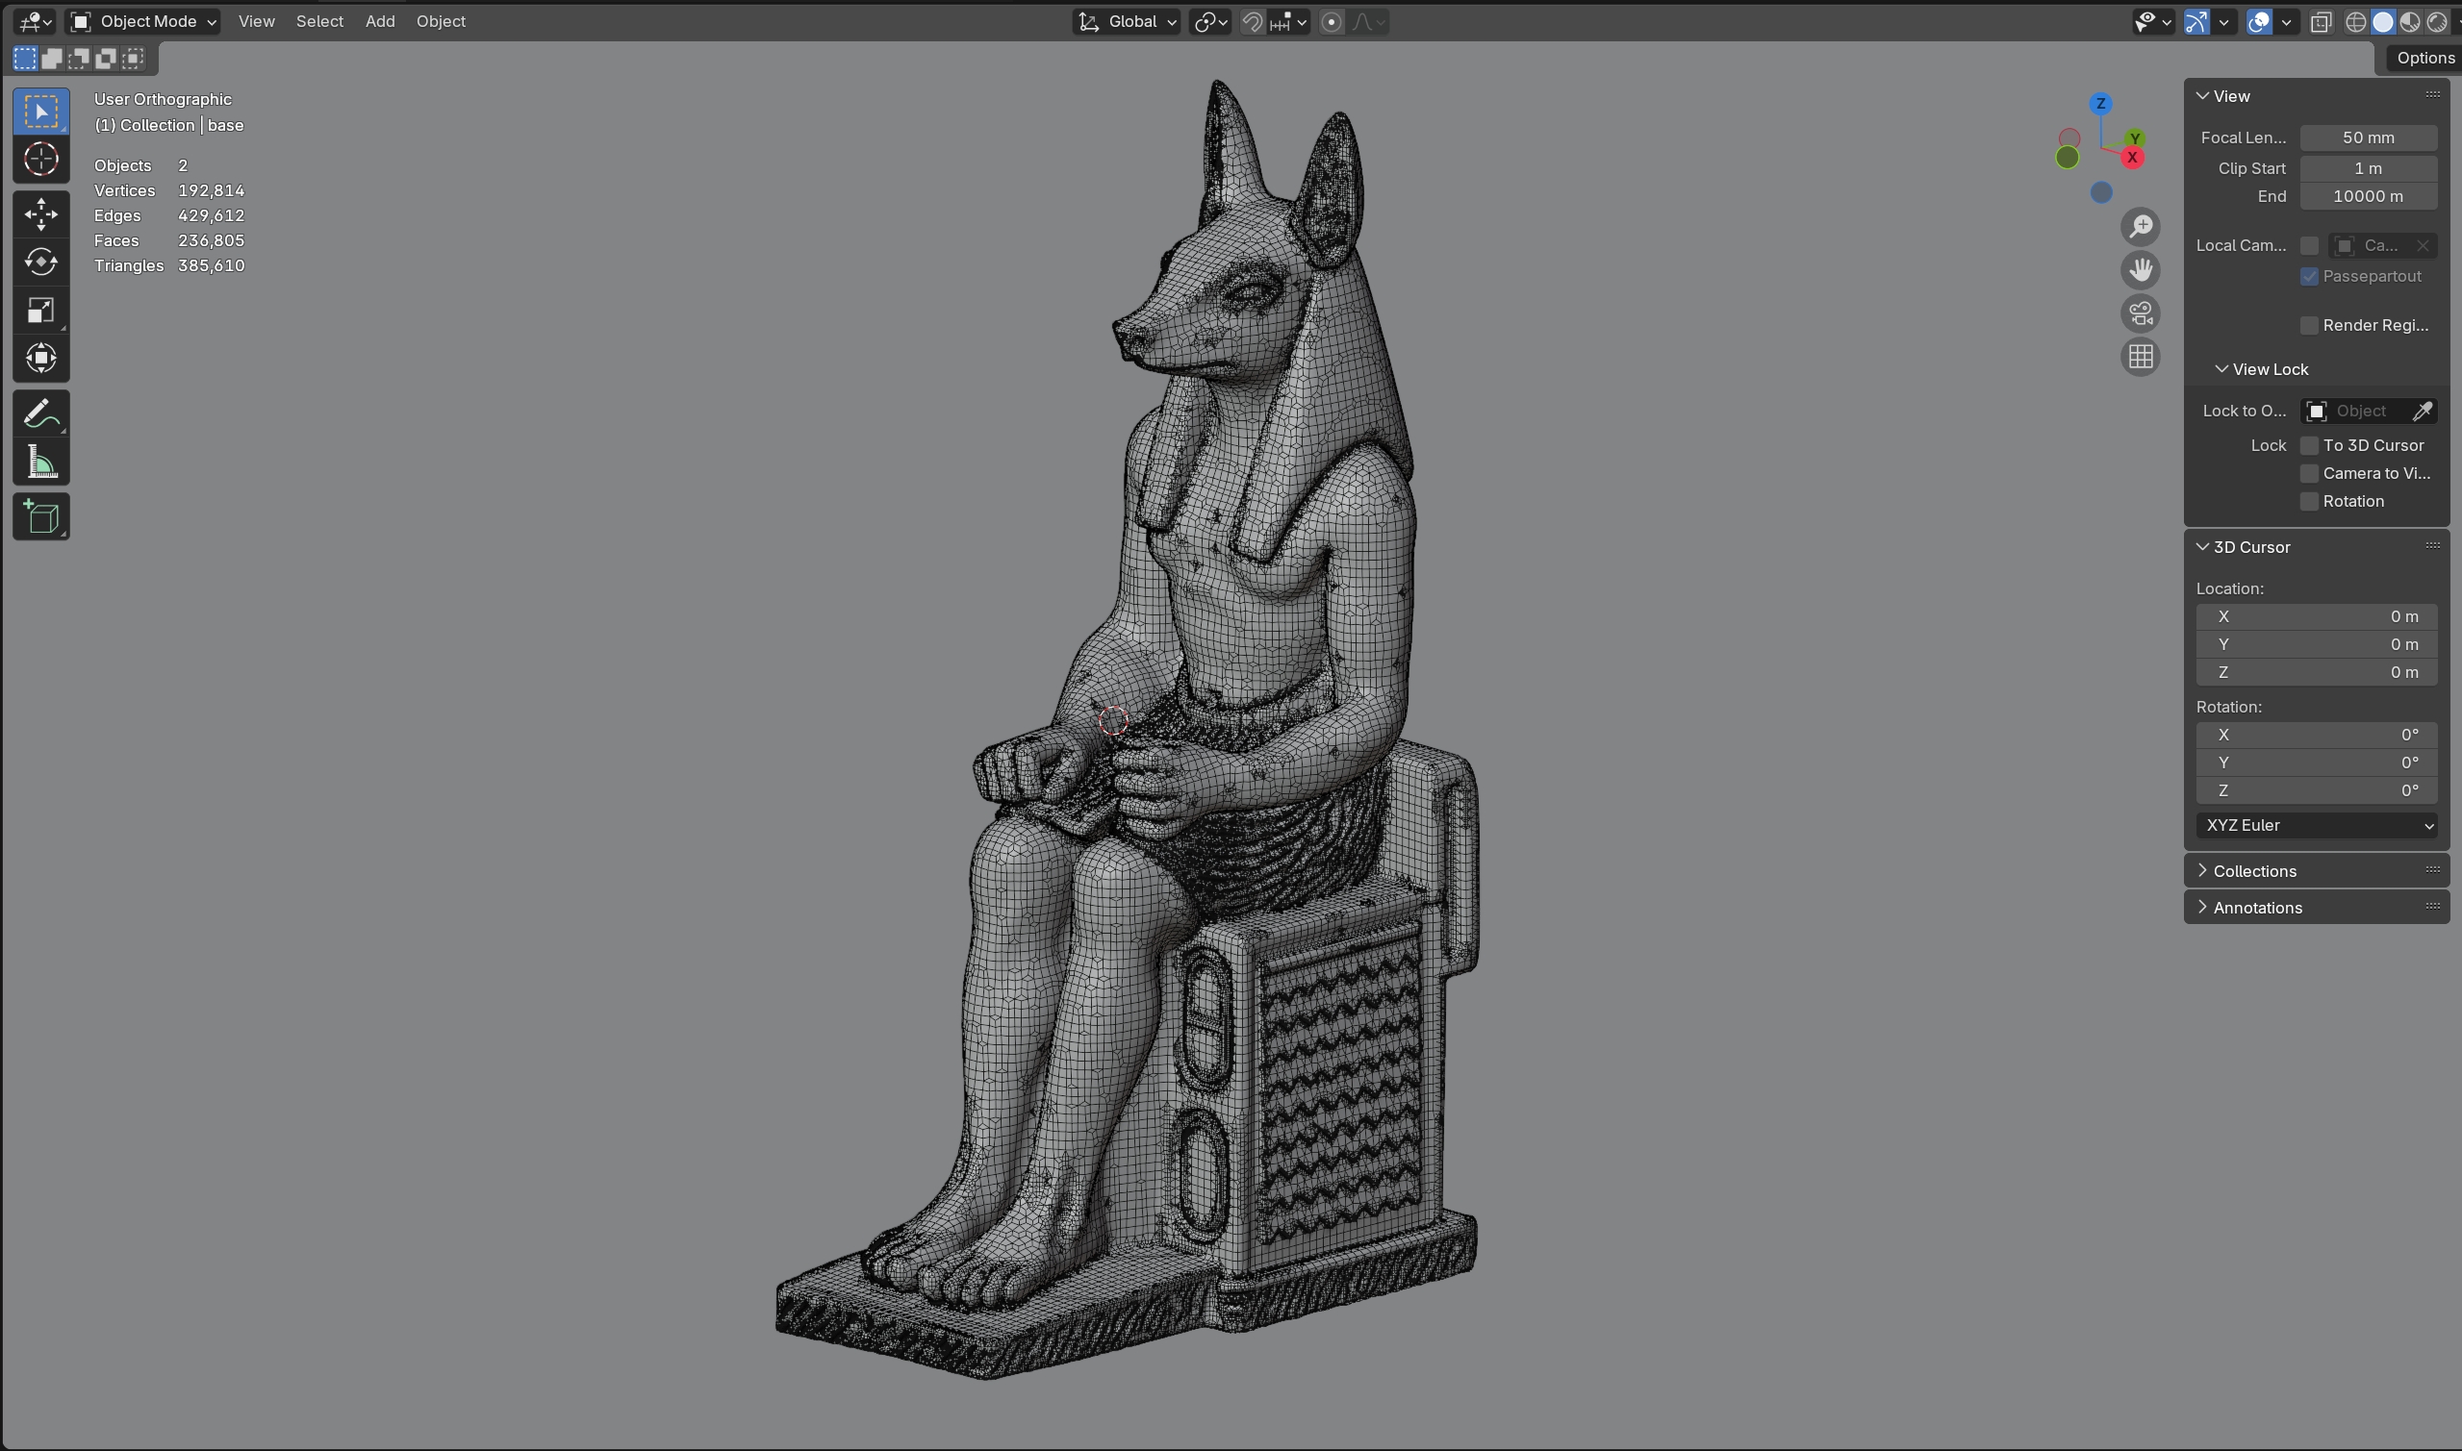The width and height of the screenshot is (2462, 1451).
Task: Open the Select menu
Action: coord(318,21)
